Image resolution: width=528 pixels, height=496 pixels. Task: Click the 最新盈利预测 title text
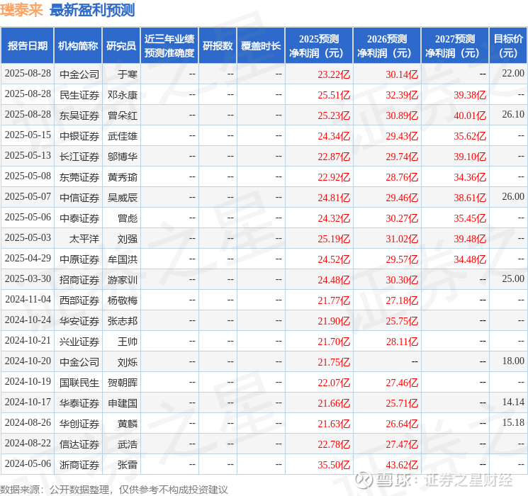92,10
